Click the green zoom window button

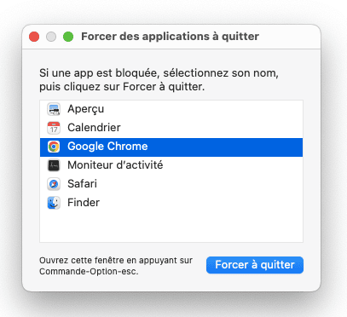click(x=68, y=37)
